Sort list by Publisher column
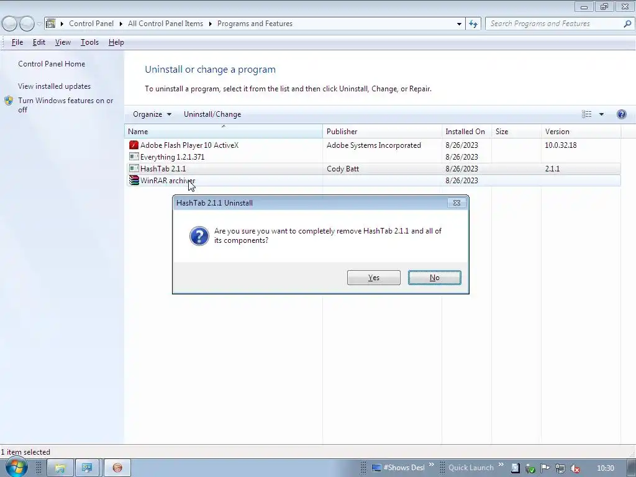The width and height of the screenshot is (636, 477). [382, 132]
